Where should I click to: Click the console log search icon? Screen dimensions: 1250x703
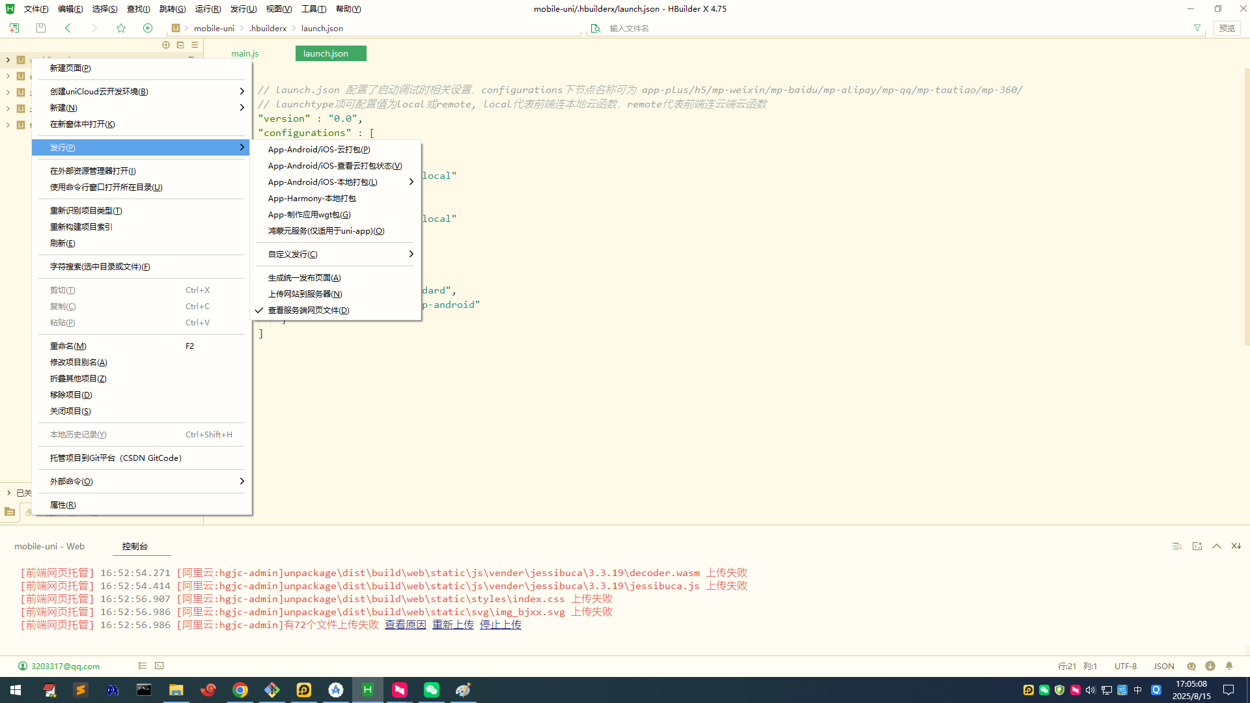[1177, 546]
